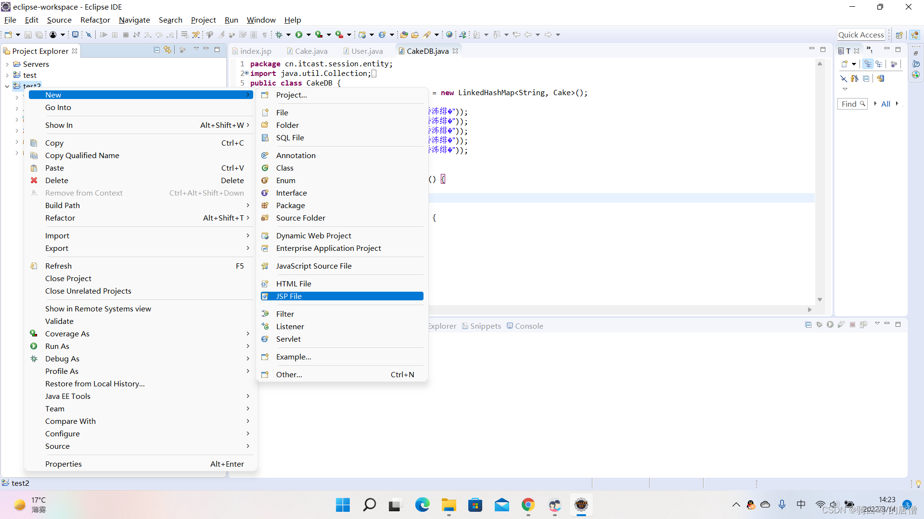
Task: Click editor horizontal scrollbar right arrow
Action: 809,310
